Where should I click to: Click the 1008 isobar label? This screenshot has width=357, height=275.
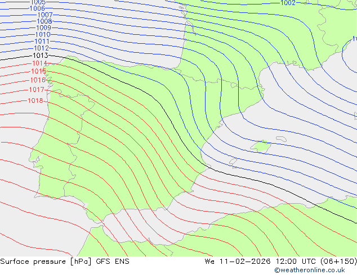(x=44, y=21)
